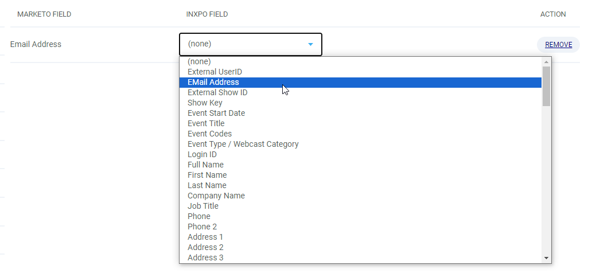The height and width of the screenshot is (277, 596).
Task: Choose Show Key from dropdown list
Action: [360, 103]
